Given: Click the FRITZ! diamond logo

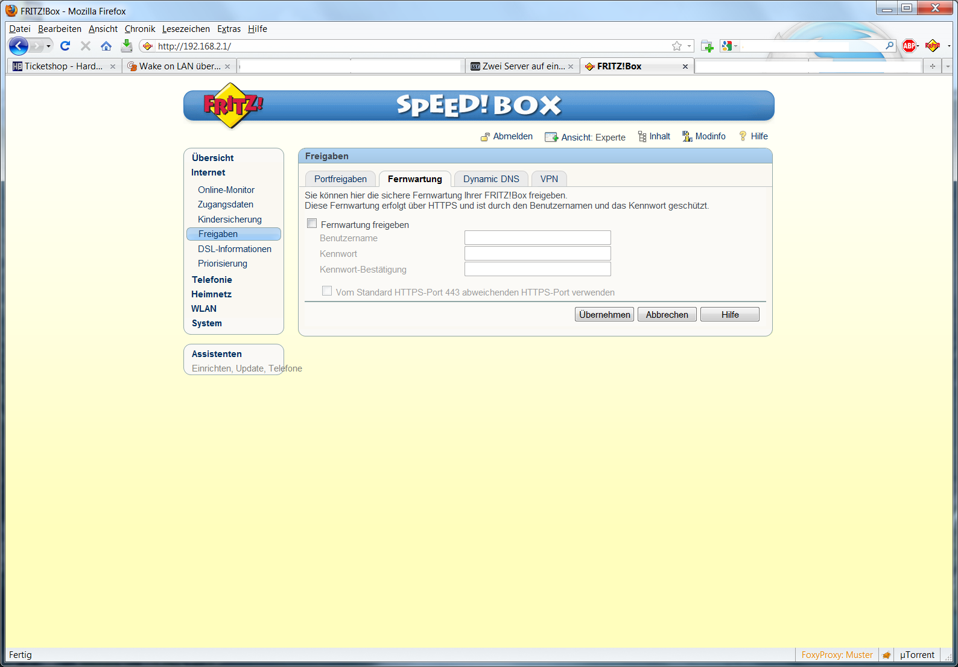Looking at the screenshot, I should tap(232, 106).
